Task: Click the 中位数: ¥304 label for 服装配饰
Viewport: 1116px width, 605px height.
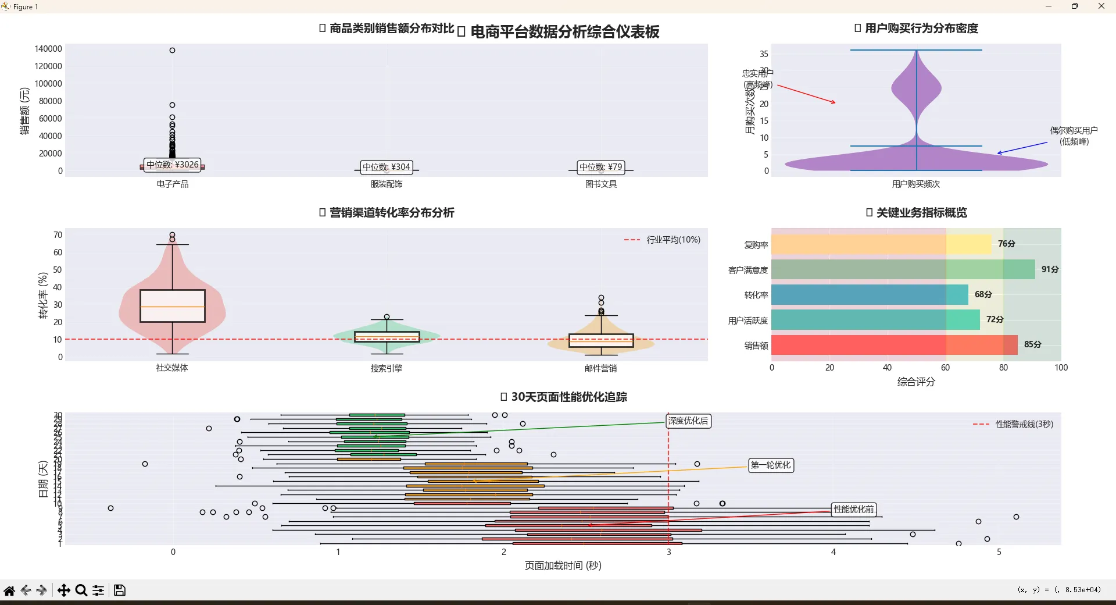Action: pos(387,167)
